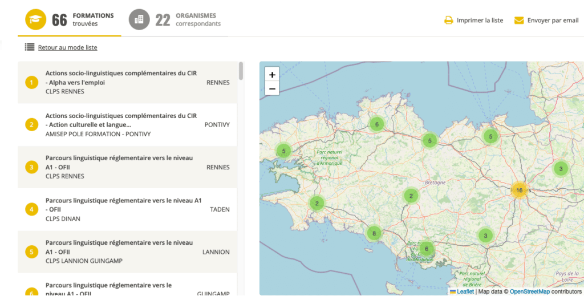Open result 5 CLPS LANNION GUINGAMP
Viewport: 584px width, 304px height.
point(127,252)
